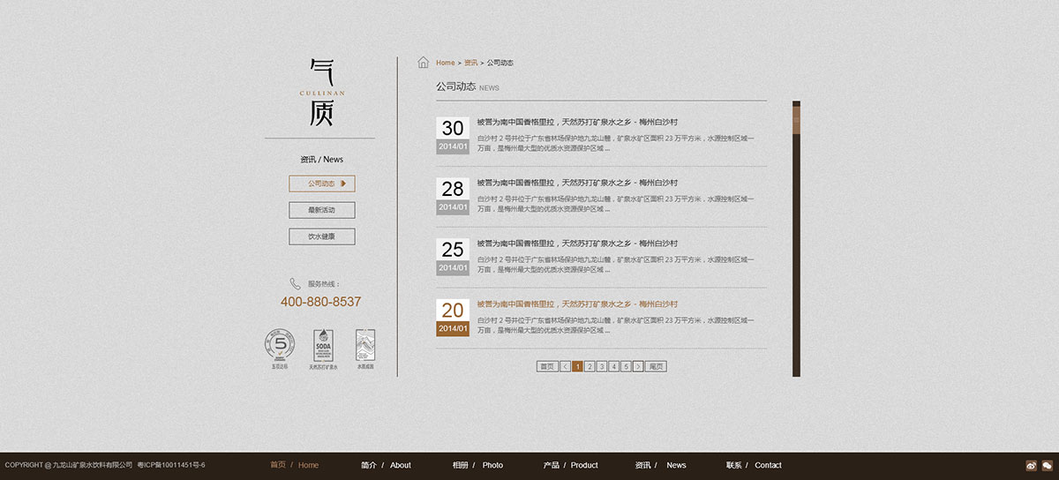The image size is (1059, 480).
Task: Click the mountain water source badge icon
Action: pos(364,346)
